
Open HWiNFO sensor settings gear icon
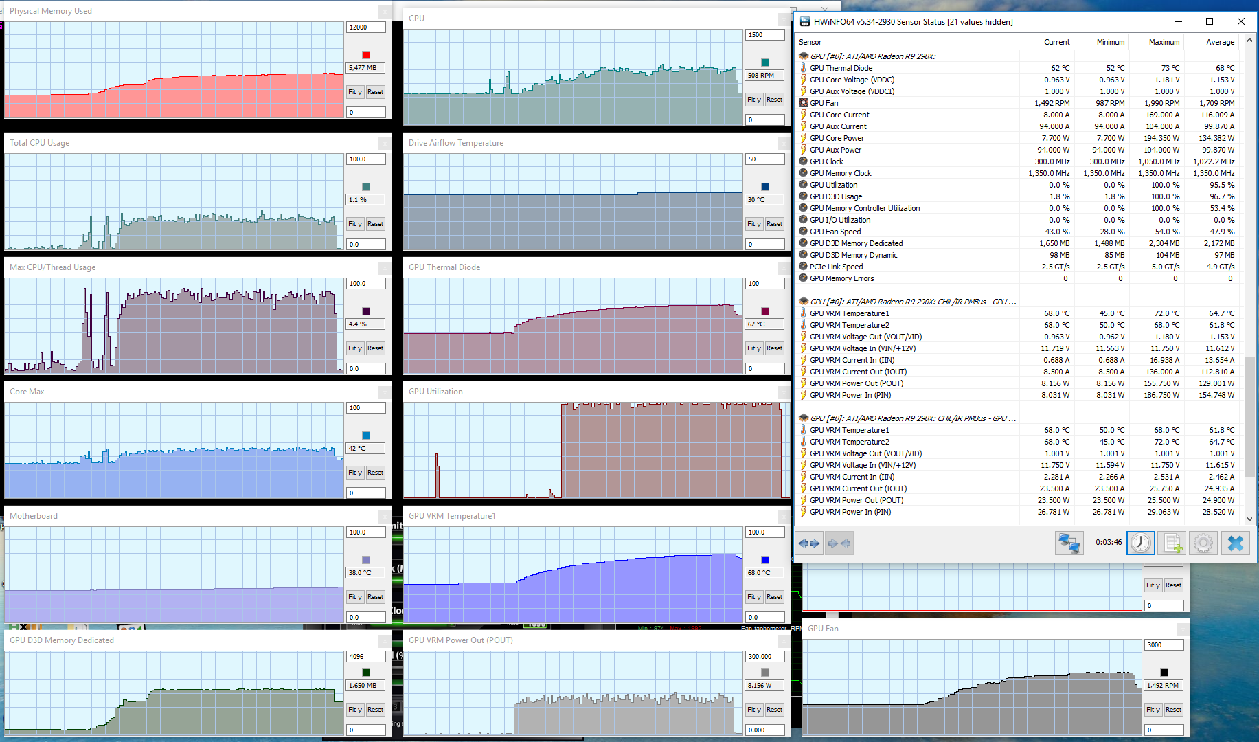tap(1203, 543)
